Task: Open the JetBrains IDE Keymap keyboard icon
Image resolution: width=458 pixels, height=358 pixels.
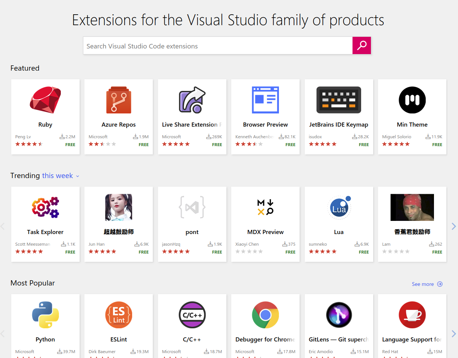Action: coord(339,100)
